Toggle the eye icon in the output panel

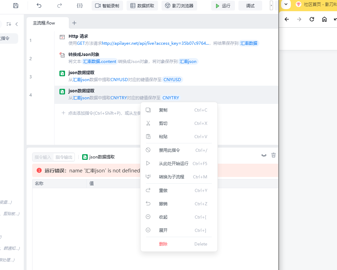click(264, 155)
